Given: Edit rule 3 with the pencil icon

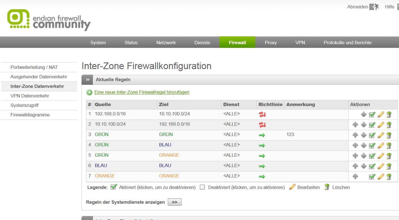Looking at the screenshot, I should pyautogui.click(x=381, y=135).
